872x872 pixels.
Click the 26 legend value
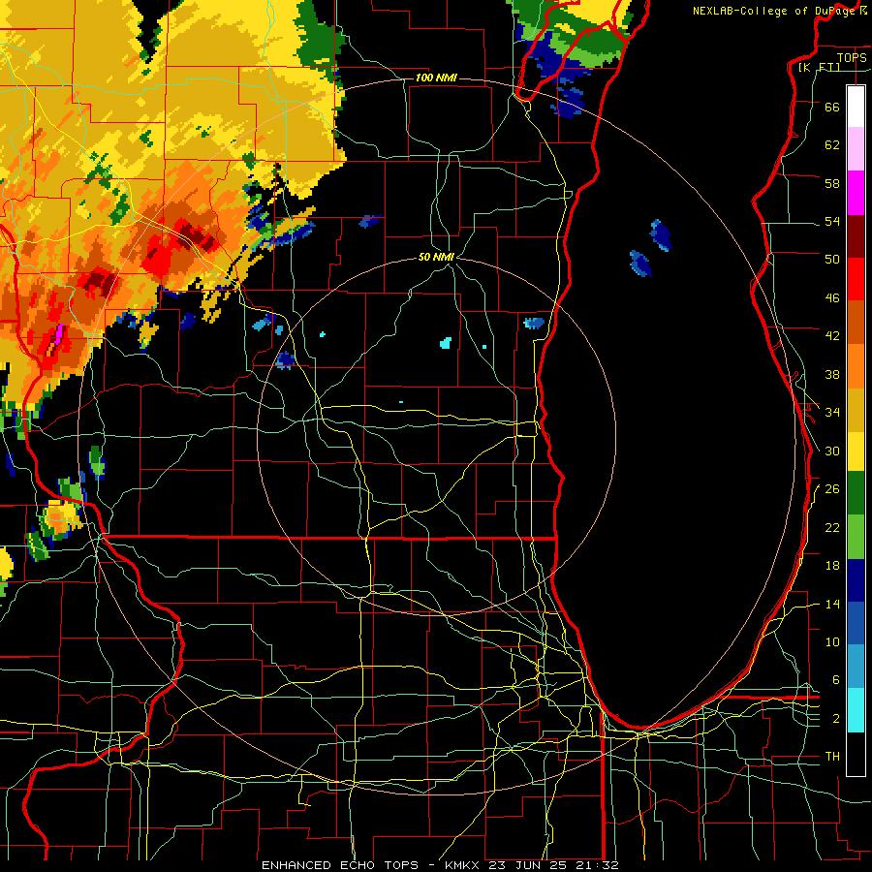pyautogui.click(x=832, y=489)
